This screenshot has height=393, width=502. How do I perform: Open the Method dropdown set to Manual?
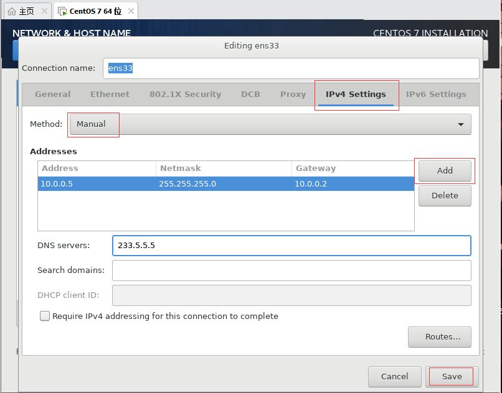(x=270, y=124)
